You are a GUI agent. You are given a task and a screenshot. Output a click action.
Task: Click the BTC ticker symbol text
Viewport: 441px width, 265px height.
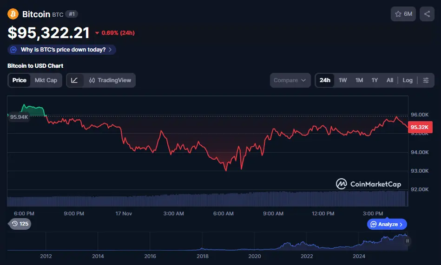(x=58, y=14)
